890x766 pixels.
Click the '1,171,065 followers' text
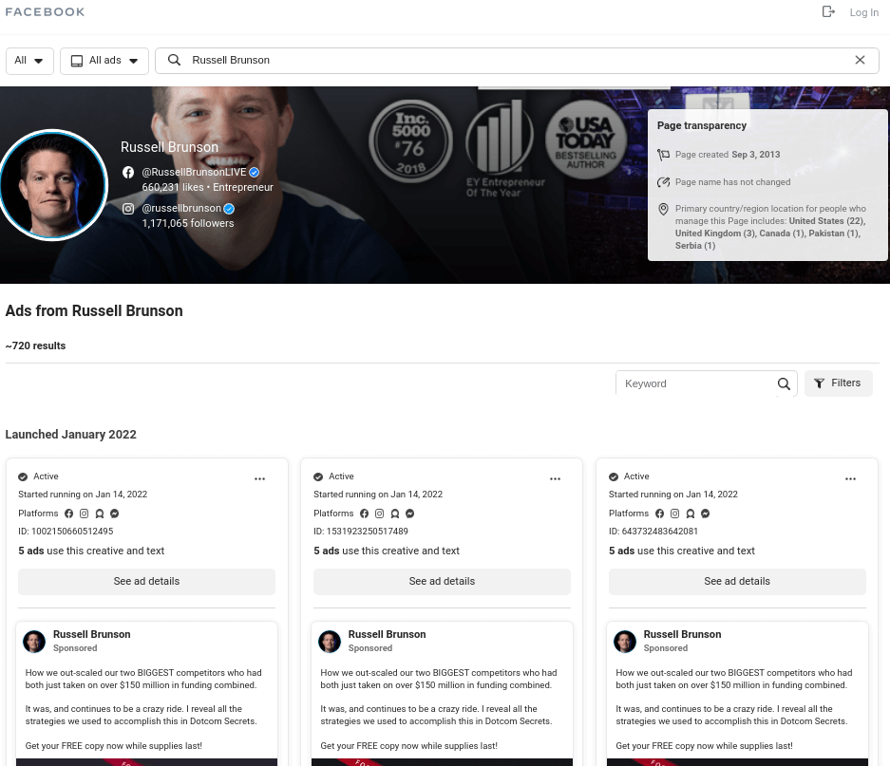pyautogui.click(x=188, y=224)
